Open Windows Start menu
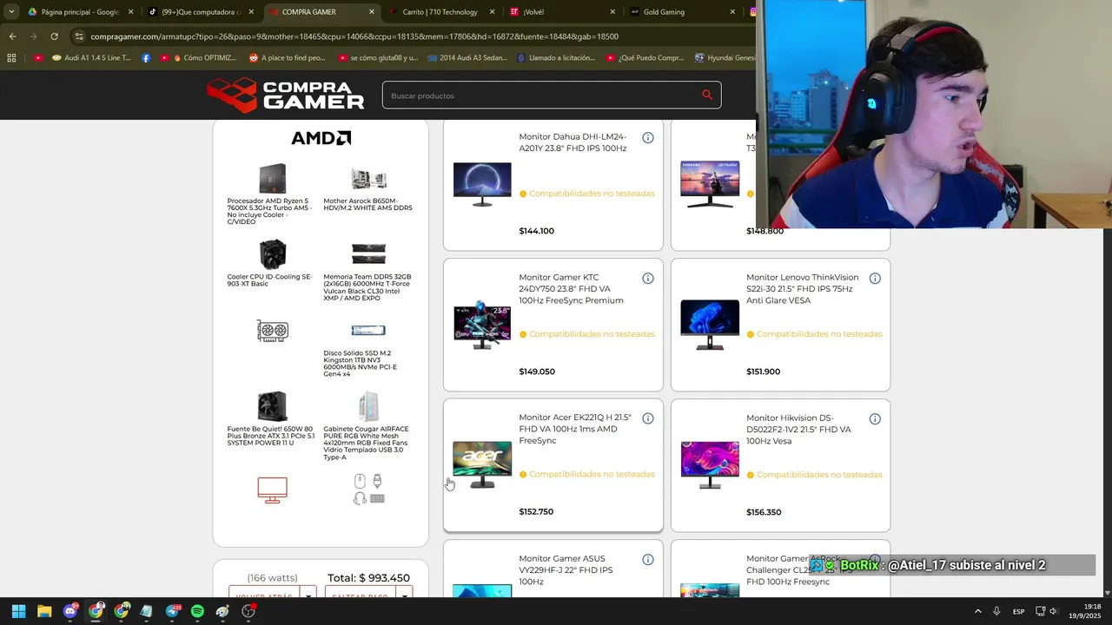Screen dimensions: 1112x625 [x=18, y=611]
